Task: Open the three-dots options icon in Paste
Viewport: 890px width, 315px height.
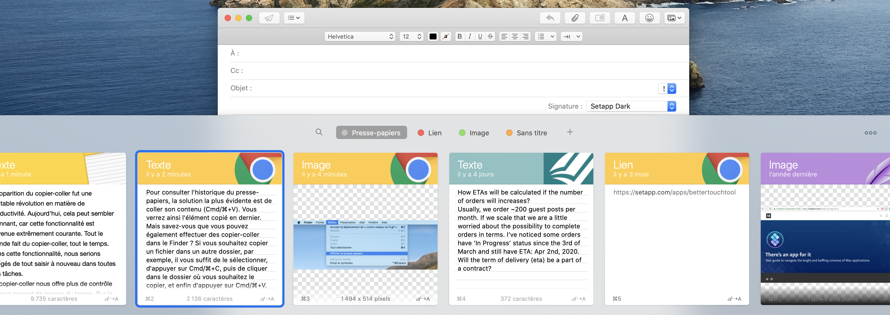Action: tap(870, 132)
